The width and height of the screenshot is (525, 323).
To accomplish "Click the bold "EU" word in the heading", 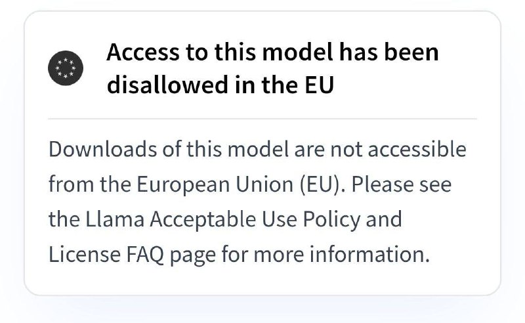I will click(319, 85).
